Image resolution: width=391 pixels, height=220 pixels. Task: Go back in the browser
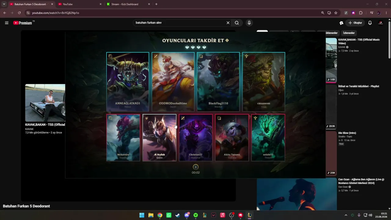[5, 13]
